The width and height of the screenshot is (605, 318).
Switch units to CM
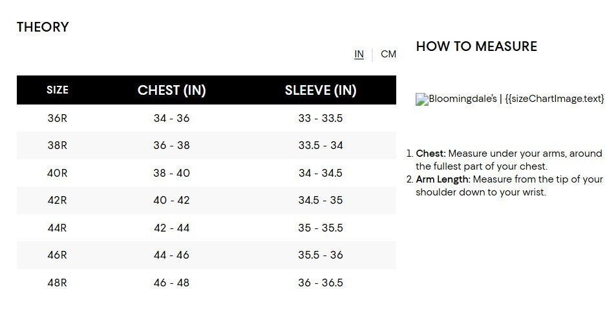[388, 54]
